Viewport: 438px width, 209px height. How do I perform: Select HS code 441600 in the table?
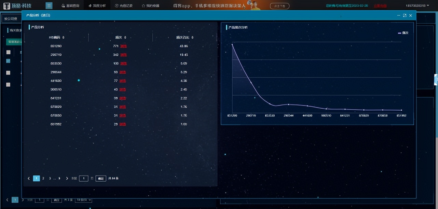pos(56,81)
